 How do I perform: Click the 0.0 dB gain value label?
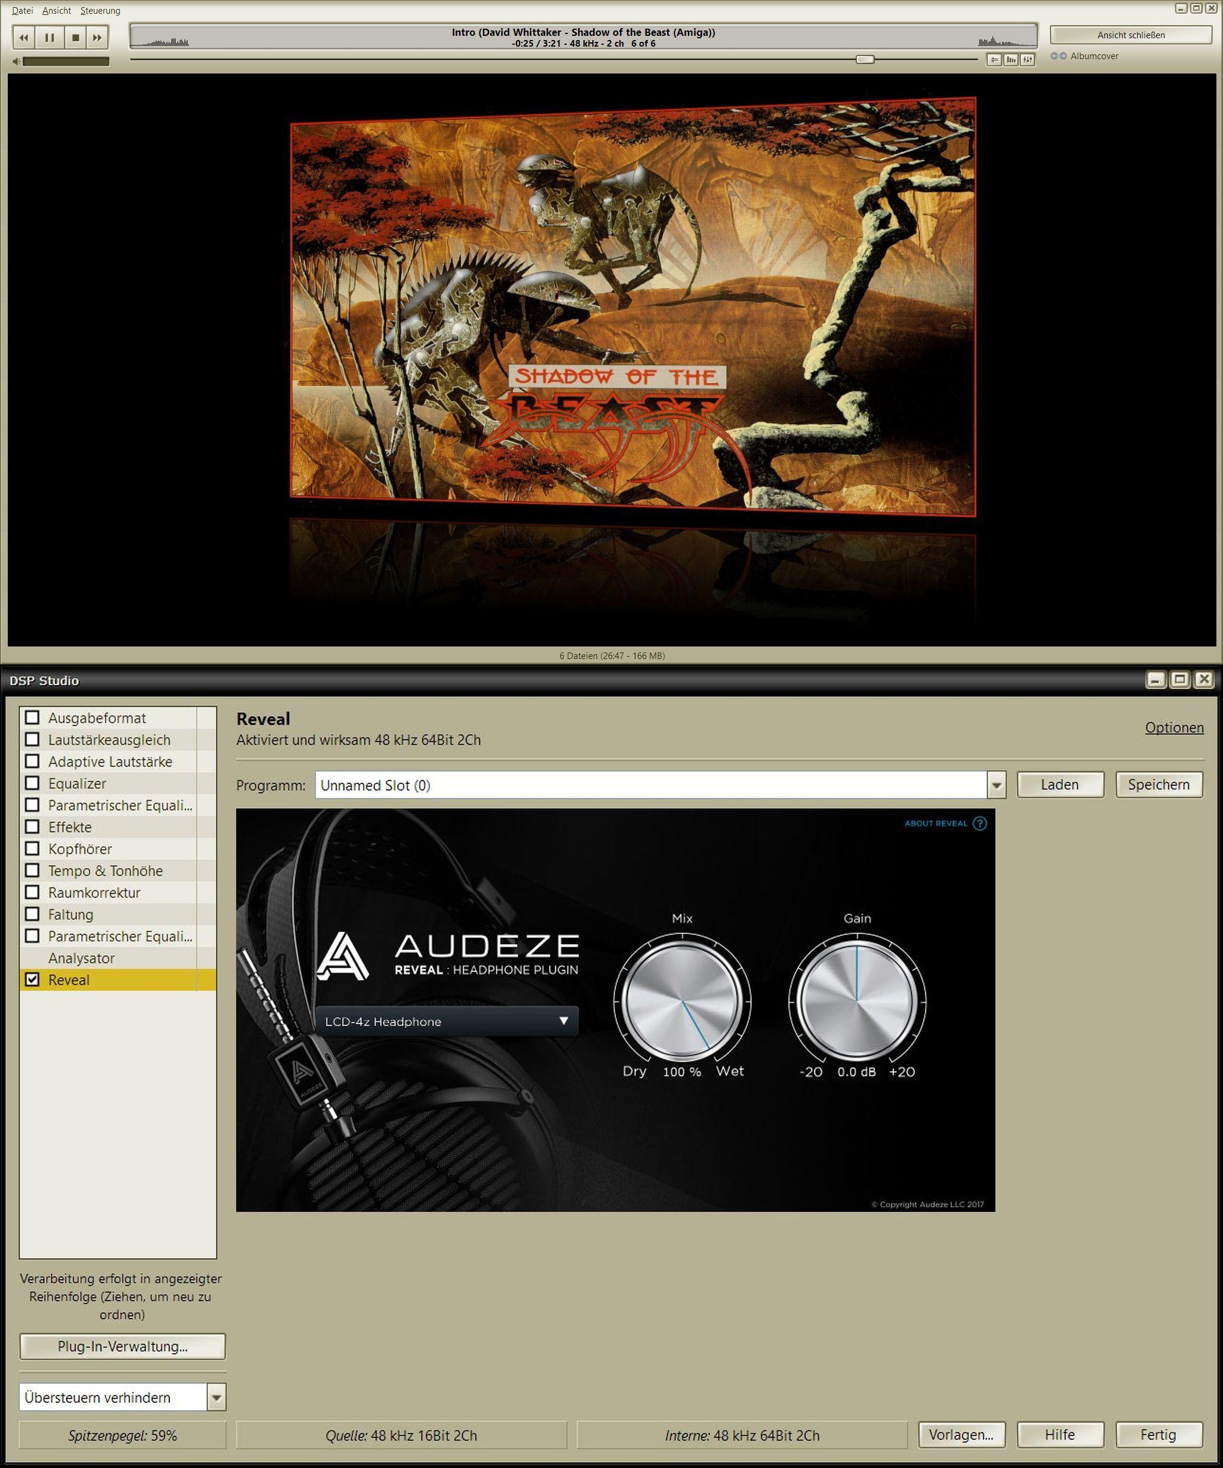(857, 1072)
